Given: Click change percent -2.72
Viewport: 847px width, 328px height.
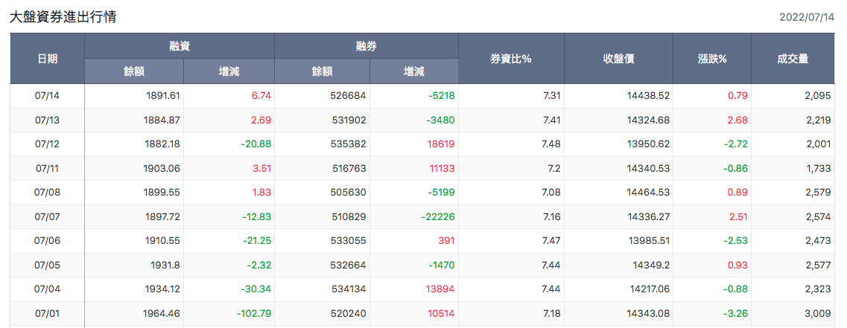Looking at the screenshot, I should pyautogui.click(x=736, y=144).
